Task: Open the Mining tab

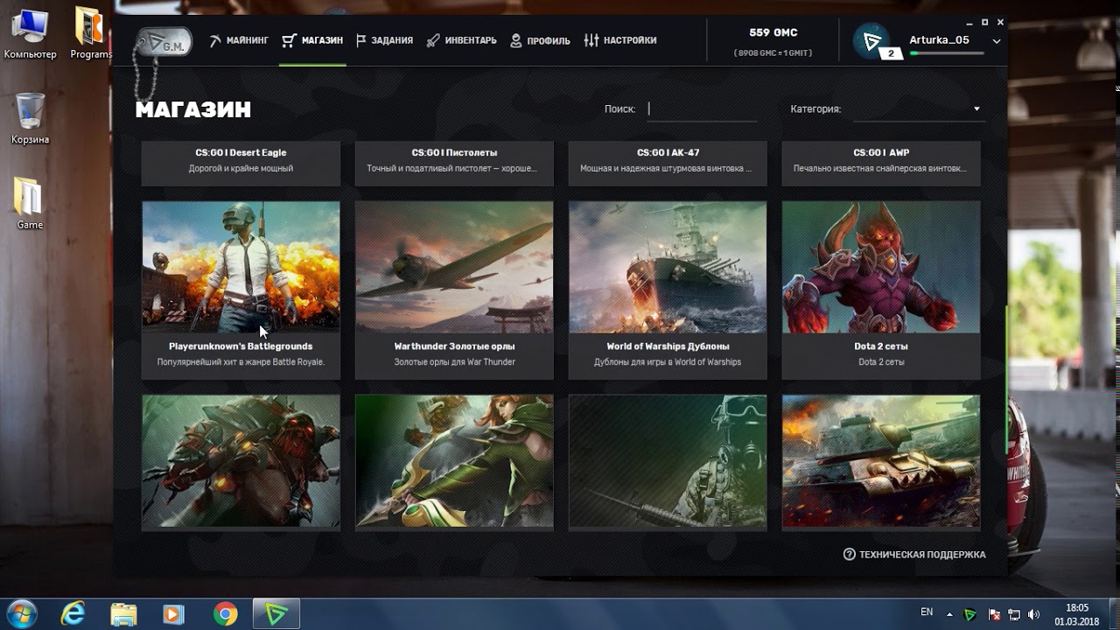Action: pyautogui.click(x=239, y=40)
